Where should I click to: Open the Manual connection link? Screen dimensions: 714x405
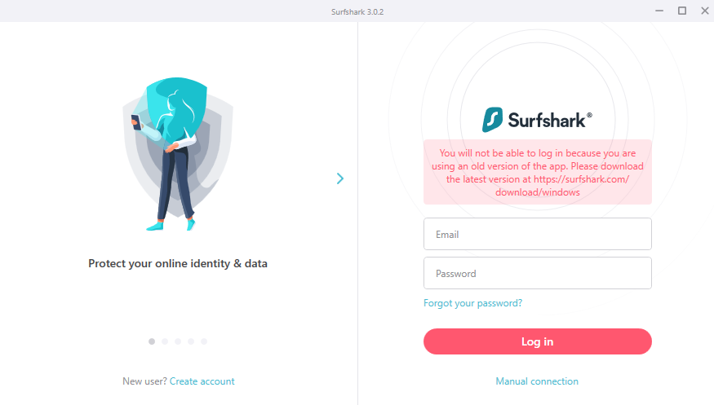click(537, 381)
